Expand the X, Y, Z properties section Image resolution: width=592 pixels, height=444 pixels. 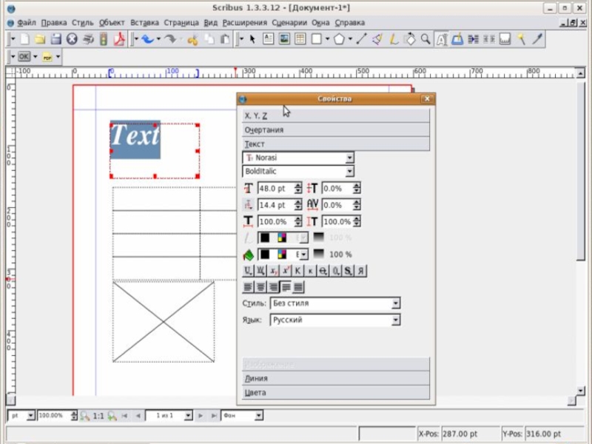(x=336, y=115)
